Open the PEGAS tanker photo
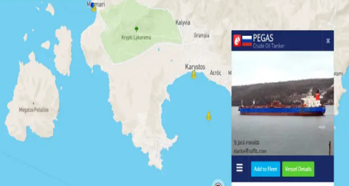This screenshot has width=349, height=186. tap(282, 103)
